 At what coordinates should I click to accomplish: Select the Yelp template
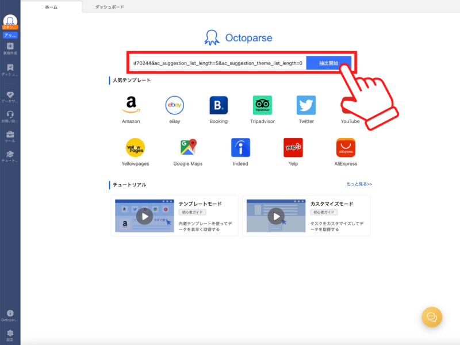point(293,152)
